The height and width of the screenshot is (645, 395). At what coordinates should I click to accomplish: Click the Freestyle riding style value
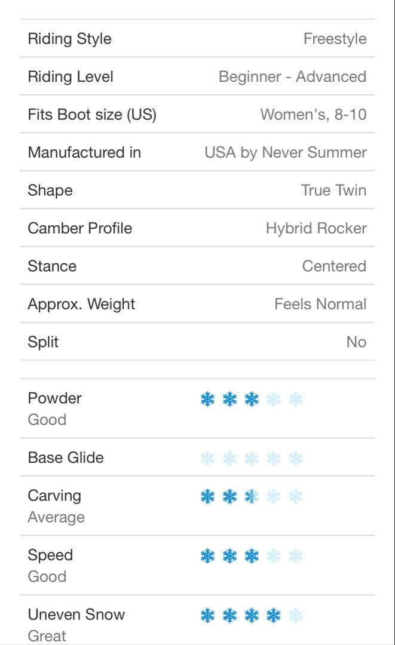335,39
